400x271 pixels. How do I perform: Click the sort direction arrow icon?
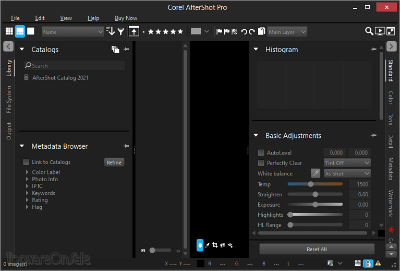click(111, 31)
